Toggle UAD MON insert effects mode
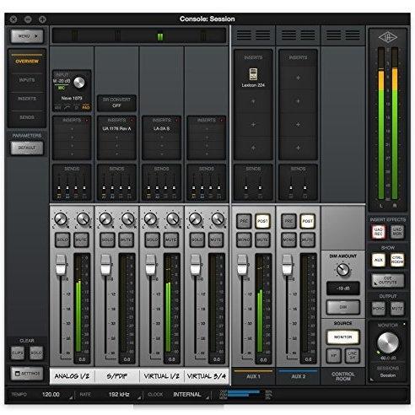 coord(397,232)
